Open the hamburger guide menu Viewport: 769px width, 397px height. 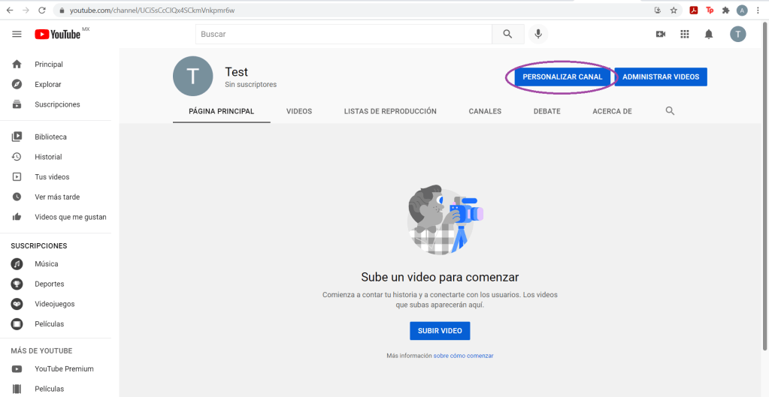(x=17, y=35)
